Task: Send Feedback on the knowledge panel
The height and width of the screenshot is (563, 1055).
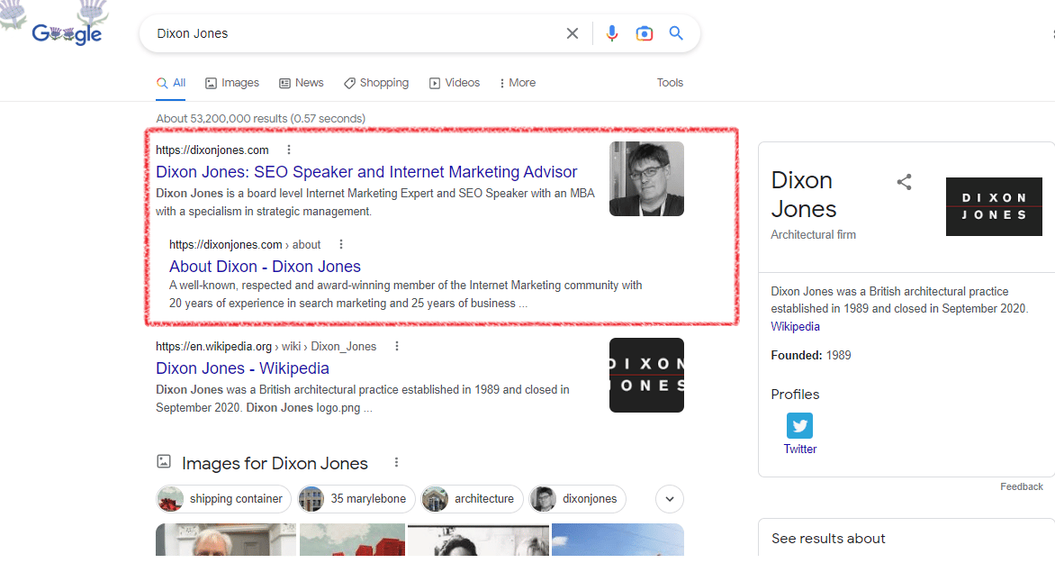Action: coord(1022,487)
